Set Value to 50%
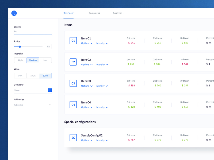This screenshot has width=214, height=160. (x=20, y=76)
